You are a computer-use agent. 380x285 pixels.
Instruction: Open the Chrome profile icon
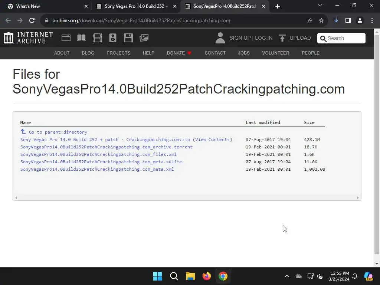point(360,21)
